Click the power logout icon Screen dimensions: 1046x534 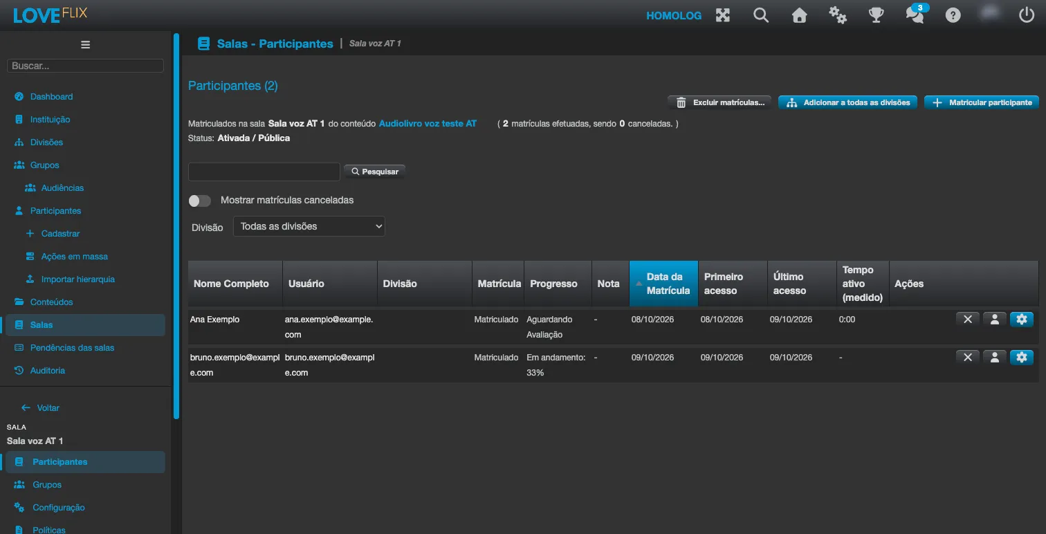point(1027,15)
